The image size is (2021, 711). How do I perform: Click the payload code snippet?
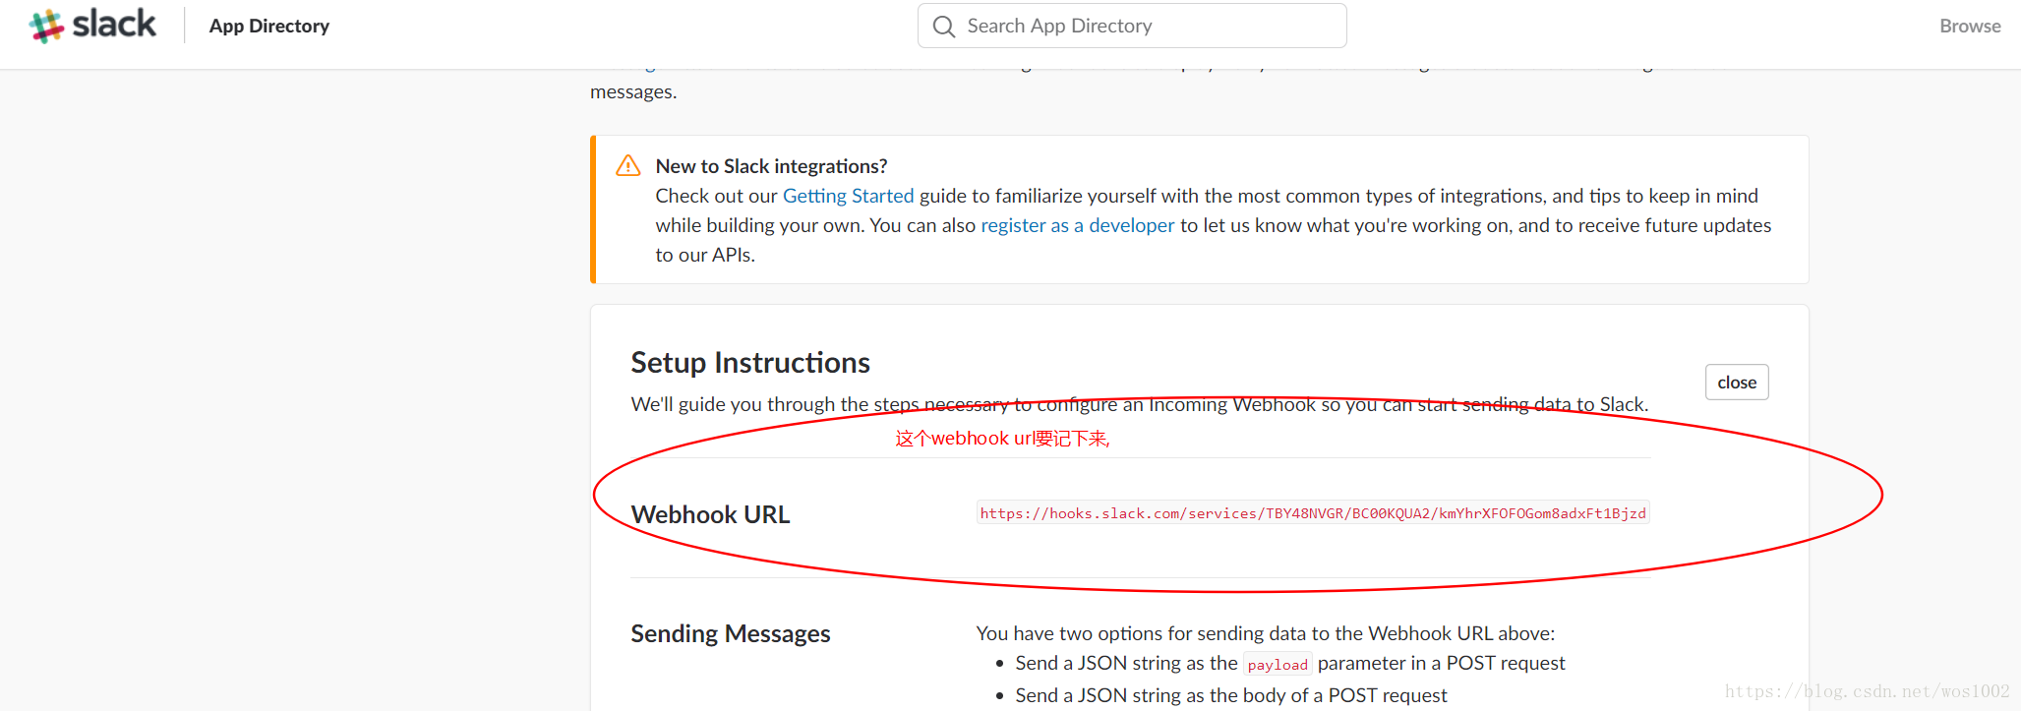1278,665
